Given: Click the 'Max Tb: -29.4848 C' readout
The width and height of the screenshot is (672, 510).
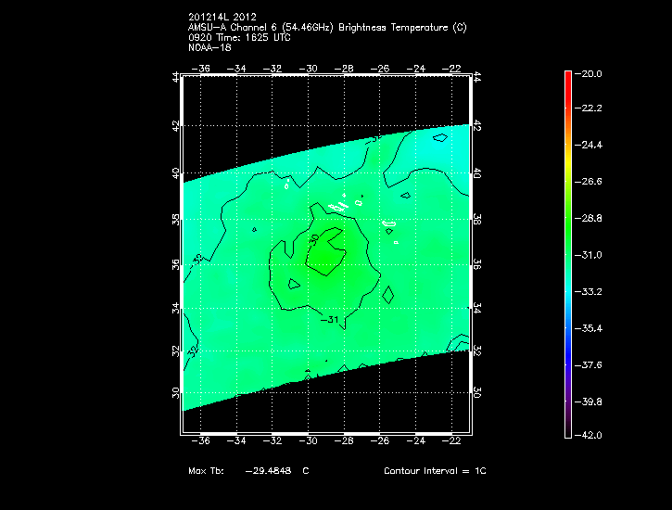Looking at the screenshot, I should tap(248, 471).
